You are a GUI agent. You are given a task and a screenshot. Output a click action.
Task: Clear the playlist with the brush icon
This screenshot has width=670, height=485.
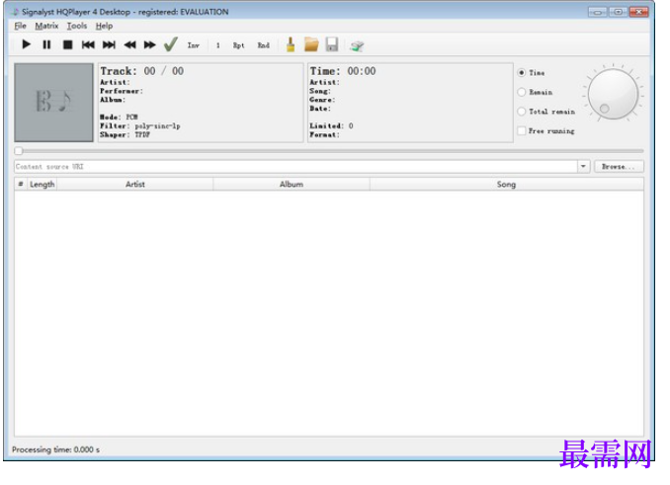[x=291, y=44]
